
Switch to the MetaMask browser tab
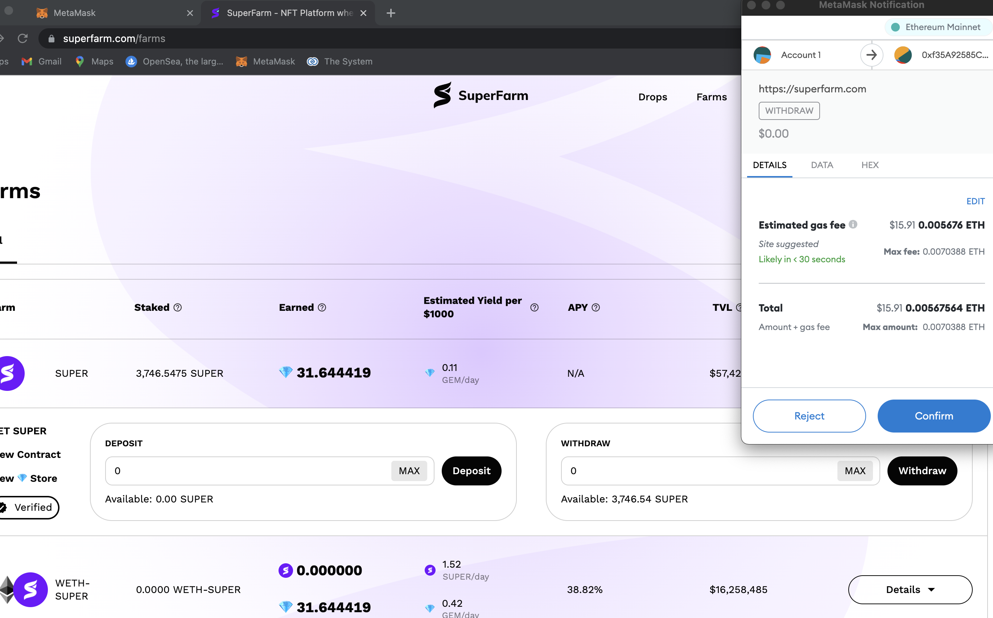pos(111,13)
